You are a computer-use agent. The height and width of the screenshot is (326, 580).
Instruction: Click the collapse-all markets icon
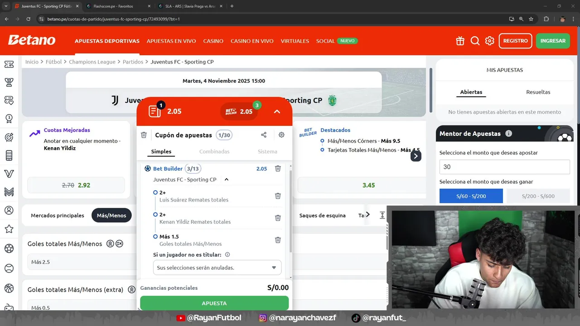(x=382, y=215)
